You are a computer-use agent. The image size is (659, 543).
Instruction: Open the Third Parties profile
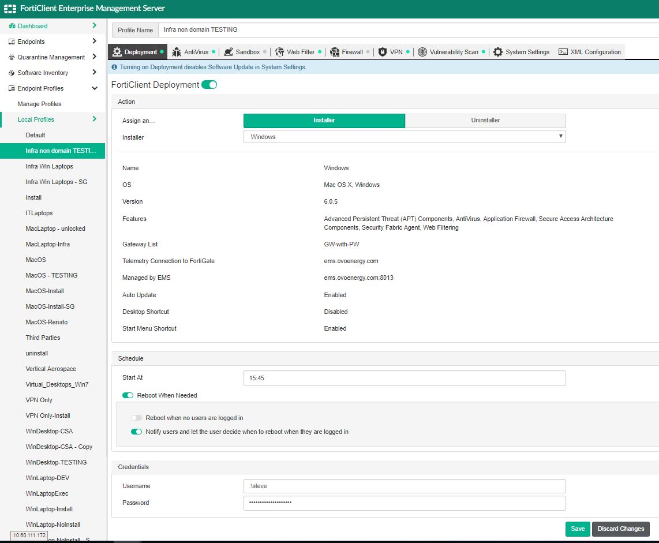point(43,338)
